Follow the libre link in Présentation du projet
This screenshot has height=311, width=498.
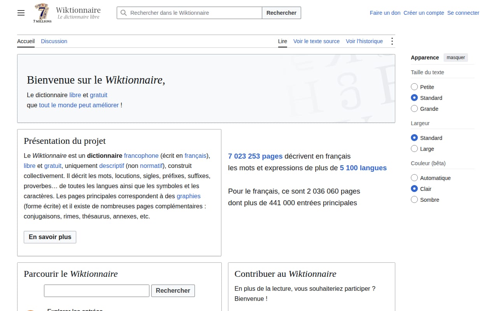30,166
